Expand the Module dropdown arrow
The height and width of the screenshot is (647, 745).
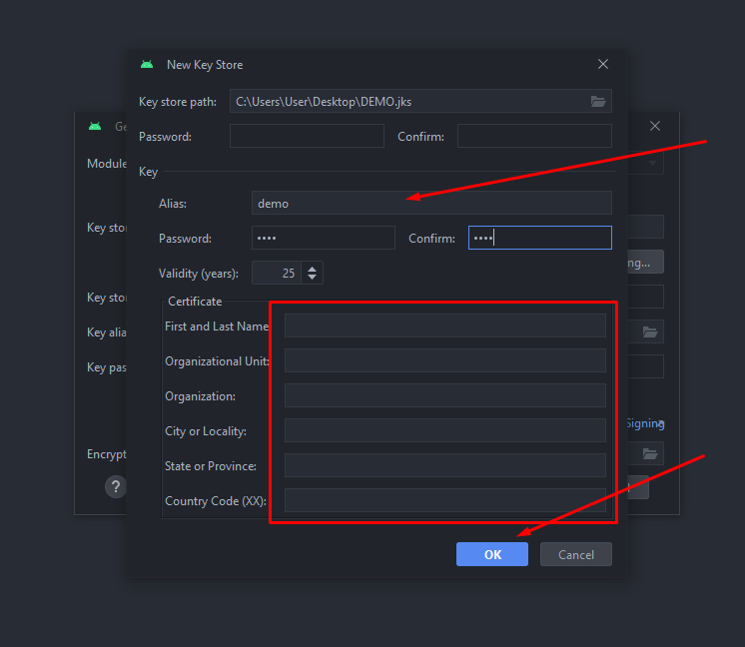[x=653, y=163]
